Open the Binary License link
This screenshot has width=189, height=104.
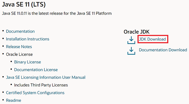coord(27,62)
